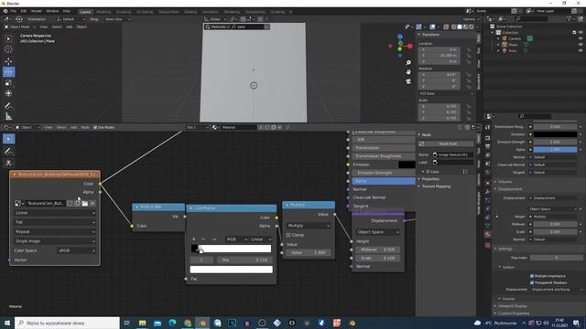
Task: Select the Links Cut tool in node editor
Action: click(8, 163)
